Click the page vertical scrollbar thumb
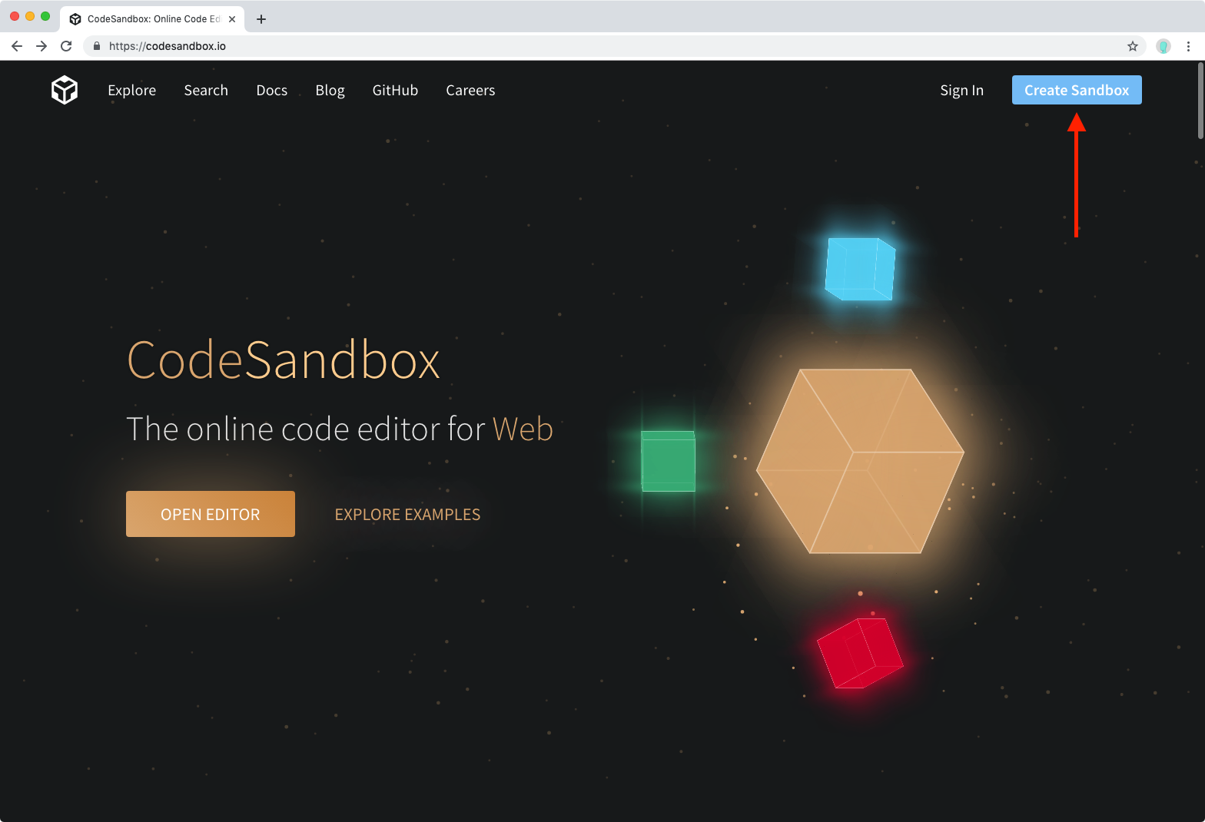 pyautogui.click(x=1200, y=101)
